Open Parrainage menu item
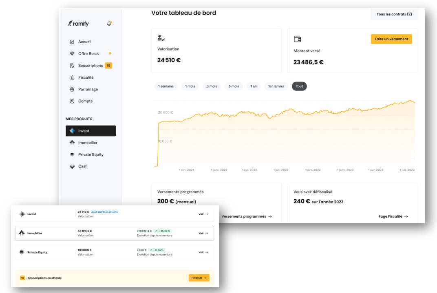The image size is (437, 293). (88, 89)
